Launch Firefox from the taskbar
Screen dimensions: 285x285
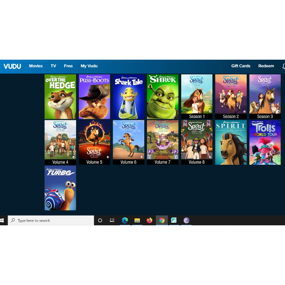click(150, 220)
